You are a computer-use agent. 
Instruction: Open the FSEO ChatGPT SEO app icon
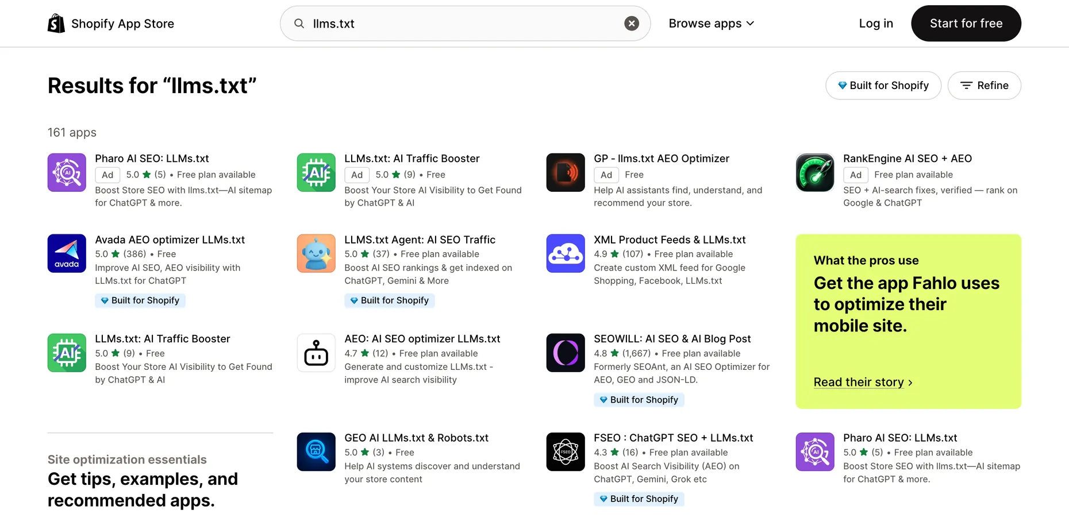(x=566, y=451)
